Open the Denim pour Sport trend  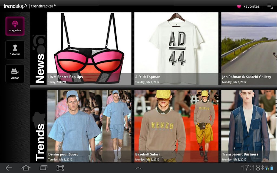[89, 126]
